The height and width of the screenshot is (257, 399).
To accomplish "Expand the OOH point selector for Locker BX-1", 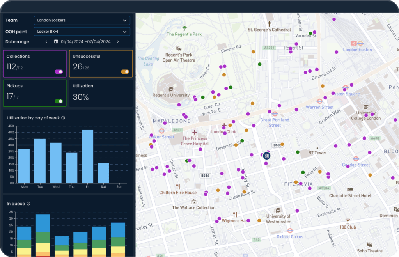I will click(x=82, y=32).
